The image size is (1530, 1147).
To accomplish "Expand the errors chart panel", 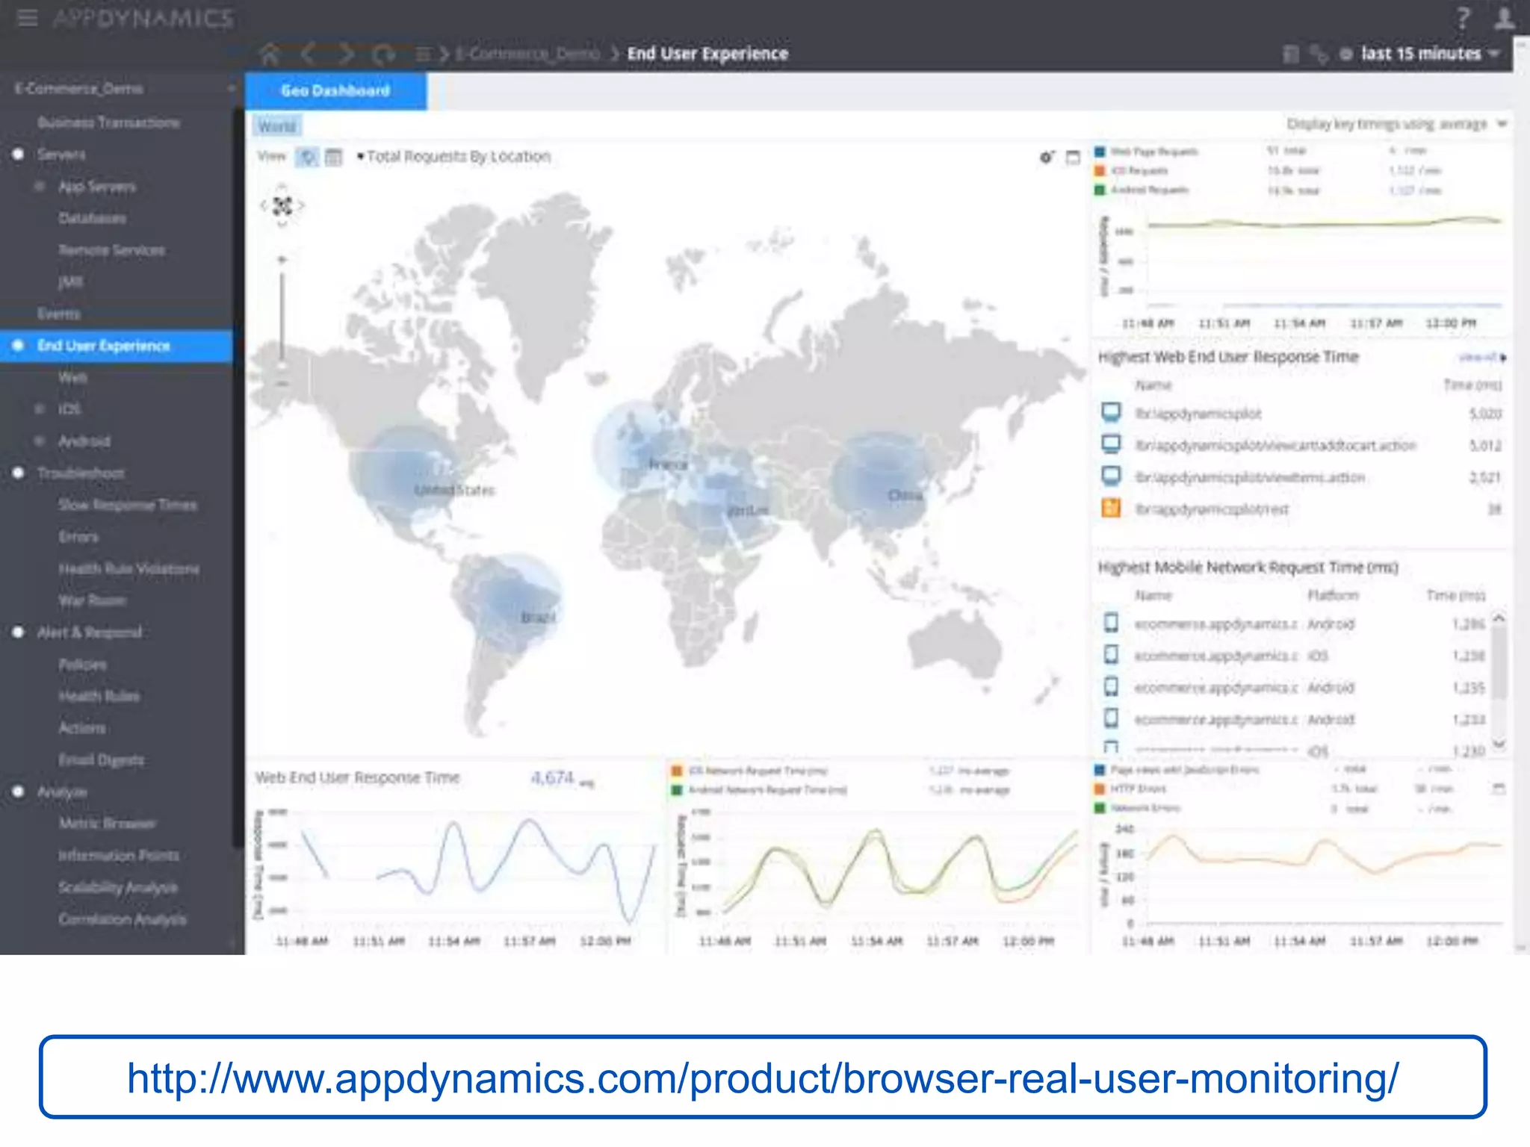I will [1498, 789].
